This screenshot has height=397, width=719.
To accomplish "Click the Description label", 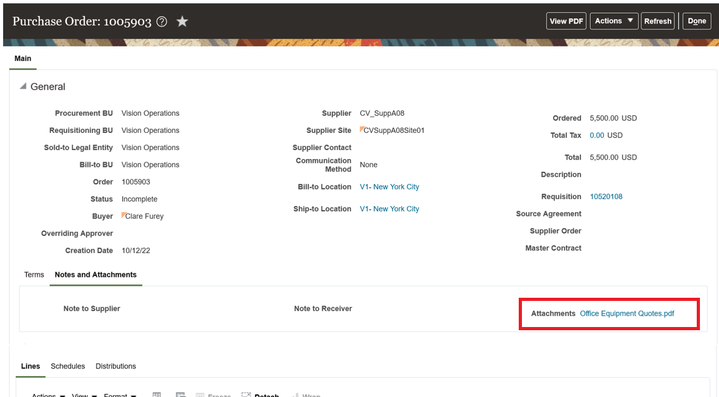I will [x=561, y=174].
